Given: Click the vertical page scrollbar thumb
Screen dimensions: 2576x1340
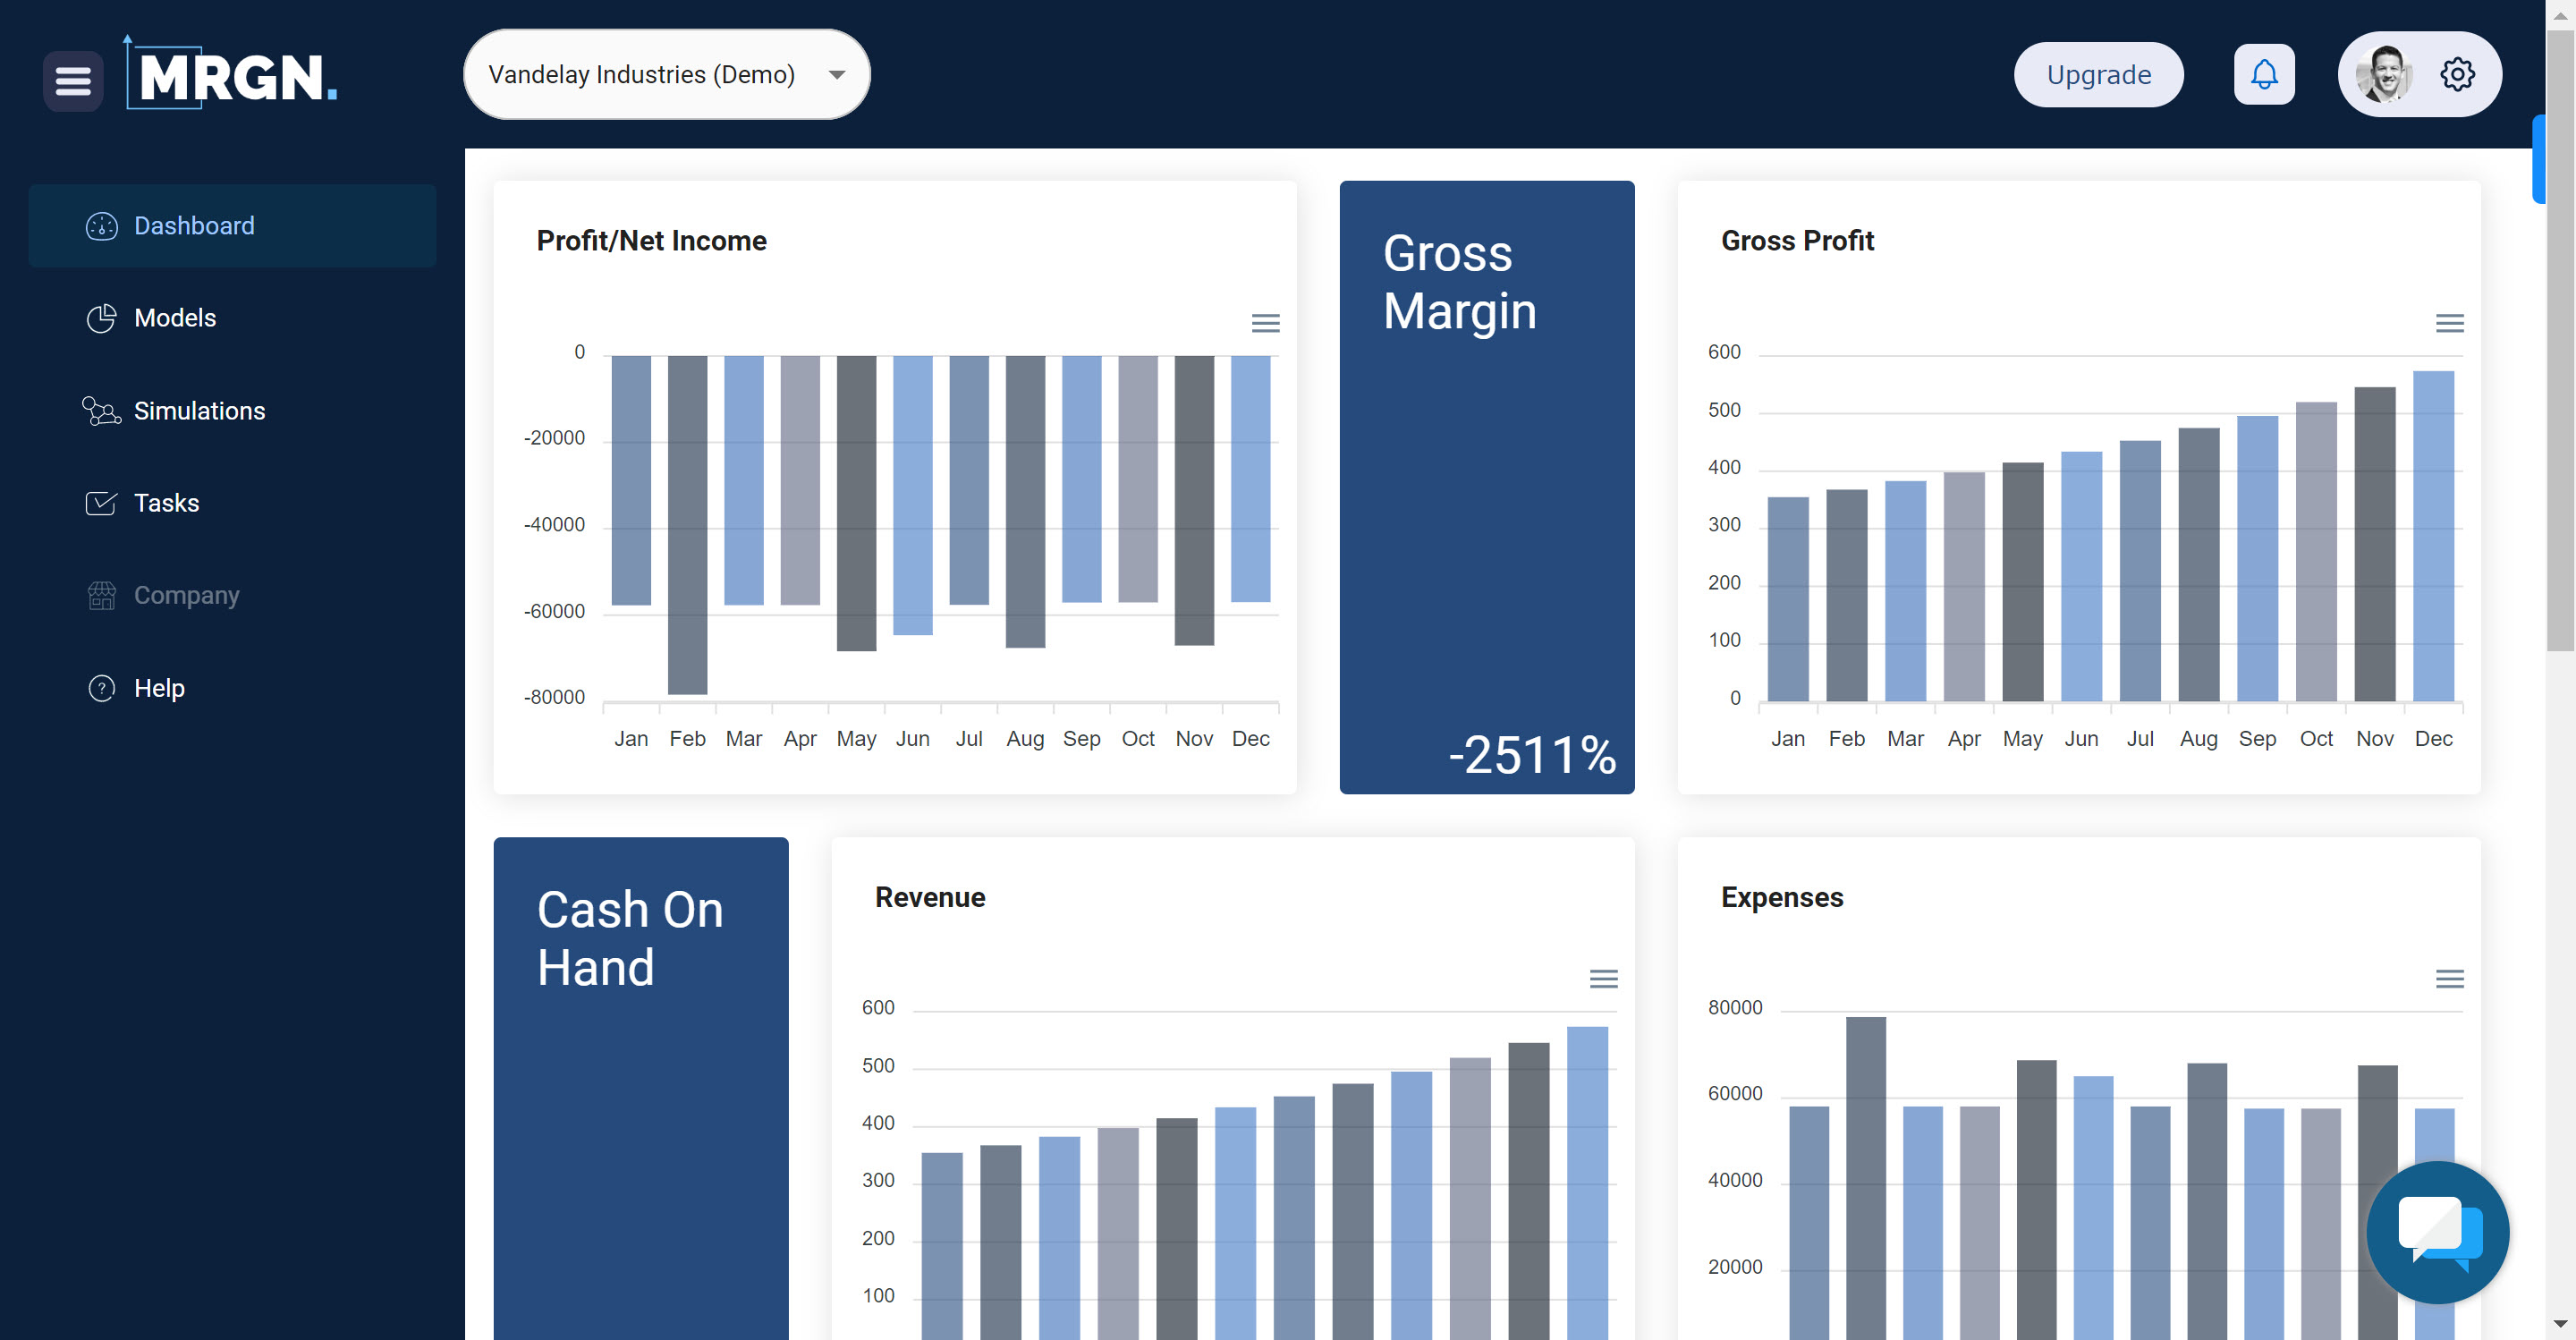Looking at the screenshot, I should coord(2559,340).
